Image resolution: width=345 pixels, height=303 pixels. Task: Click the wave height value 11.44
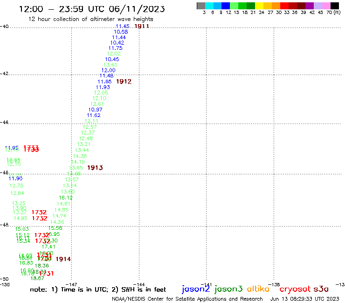point(119,37)
